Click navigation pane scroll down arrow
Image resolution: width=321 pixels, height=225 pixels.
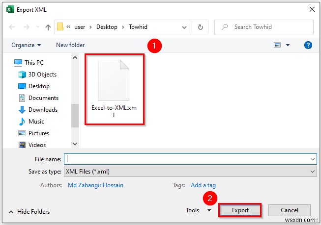click(75, 144)
